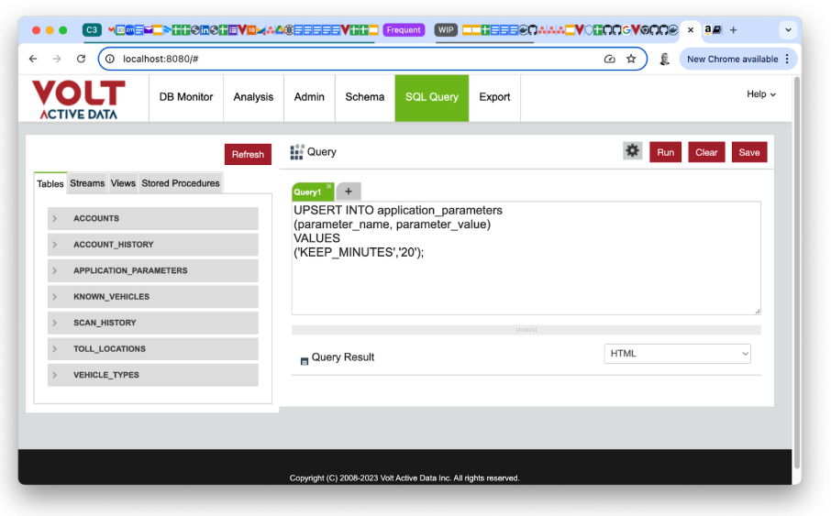The height and width of the screenshot is (516, 831).
Task: Refresh the schema list
Action: click(248, 154)
